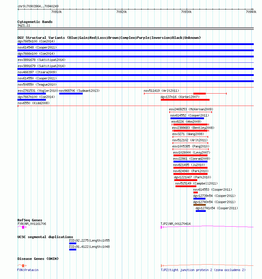262x279 pixels.
Task: Open nsv821495 (Ju2010) variant
Action: (x=189, y=165)
